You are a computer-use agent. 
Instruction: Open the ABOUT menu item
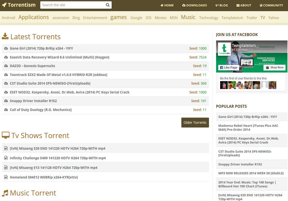244,5
